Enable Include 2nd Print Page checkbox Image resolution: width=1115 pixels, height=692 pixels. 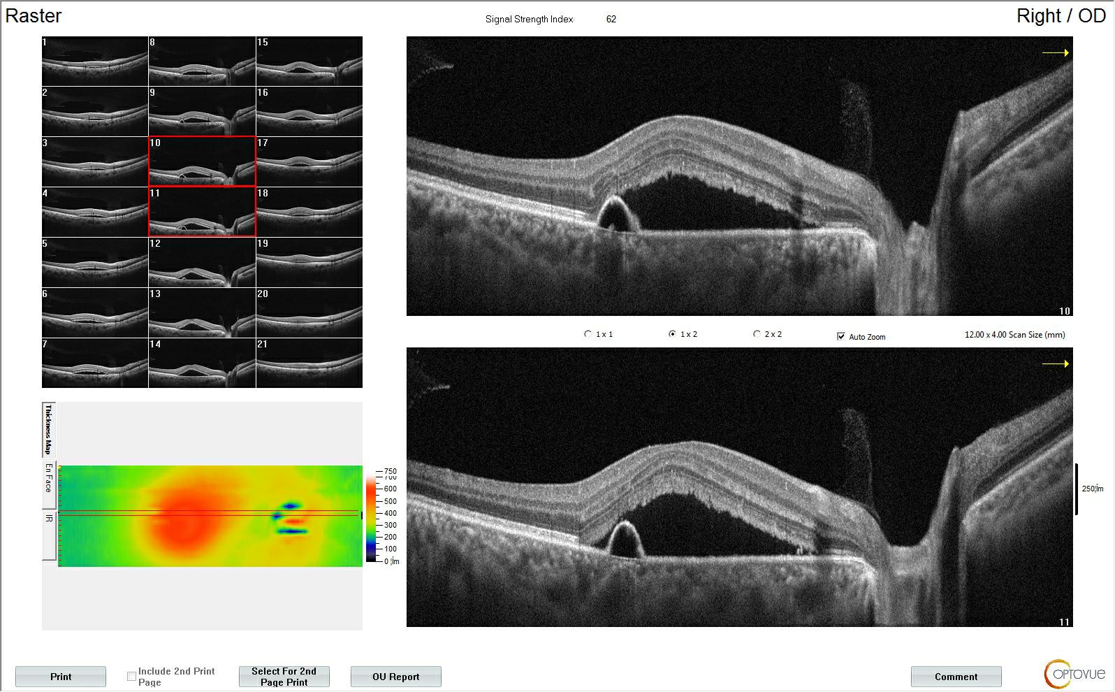[131, 676]
